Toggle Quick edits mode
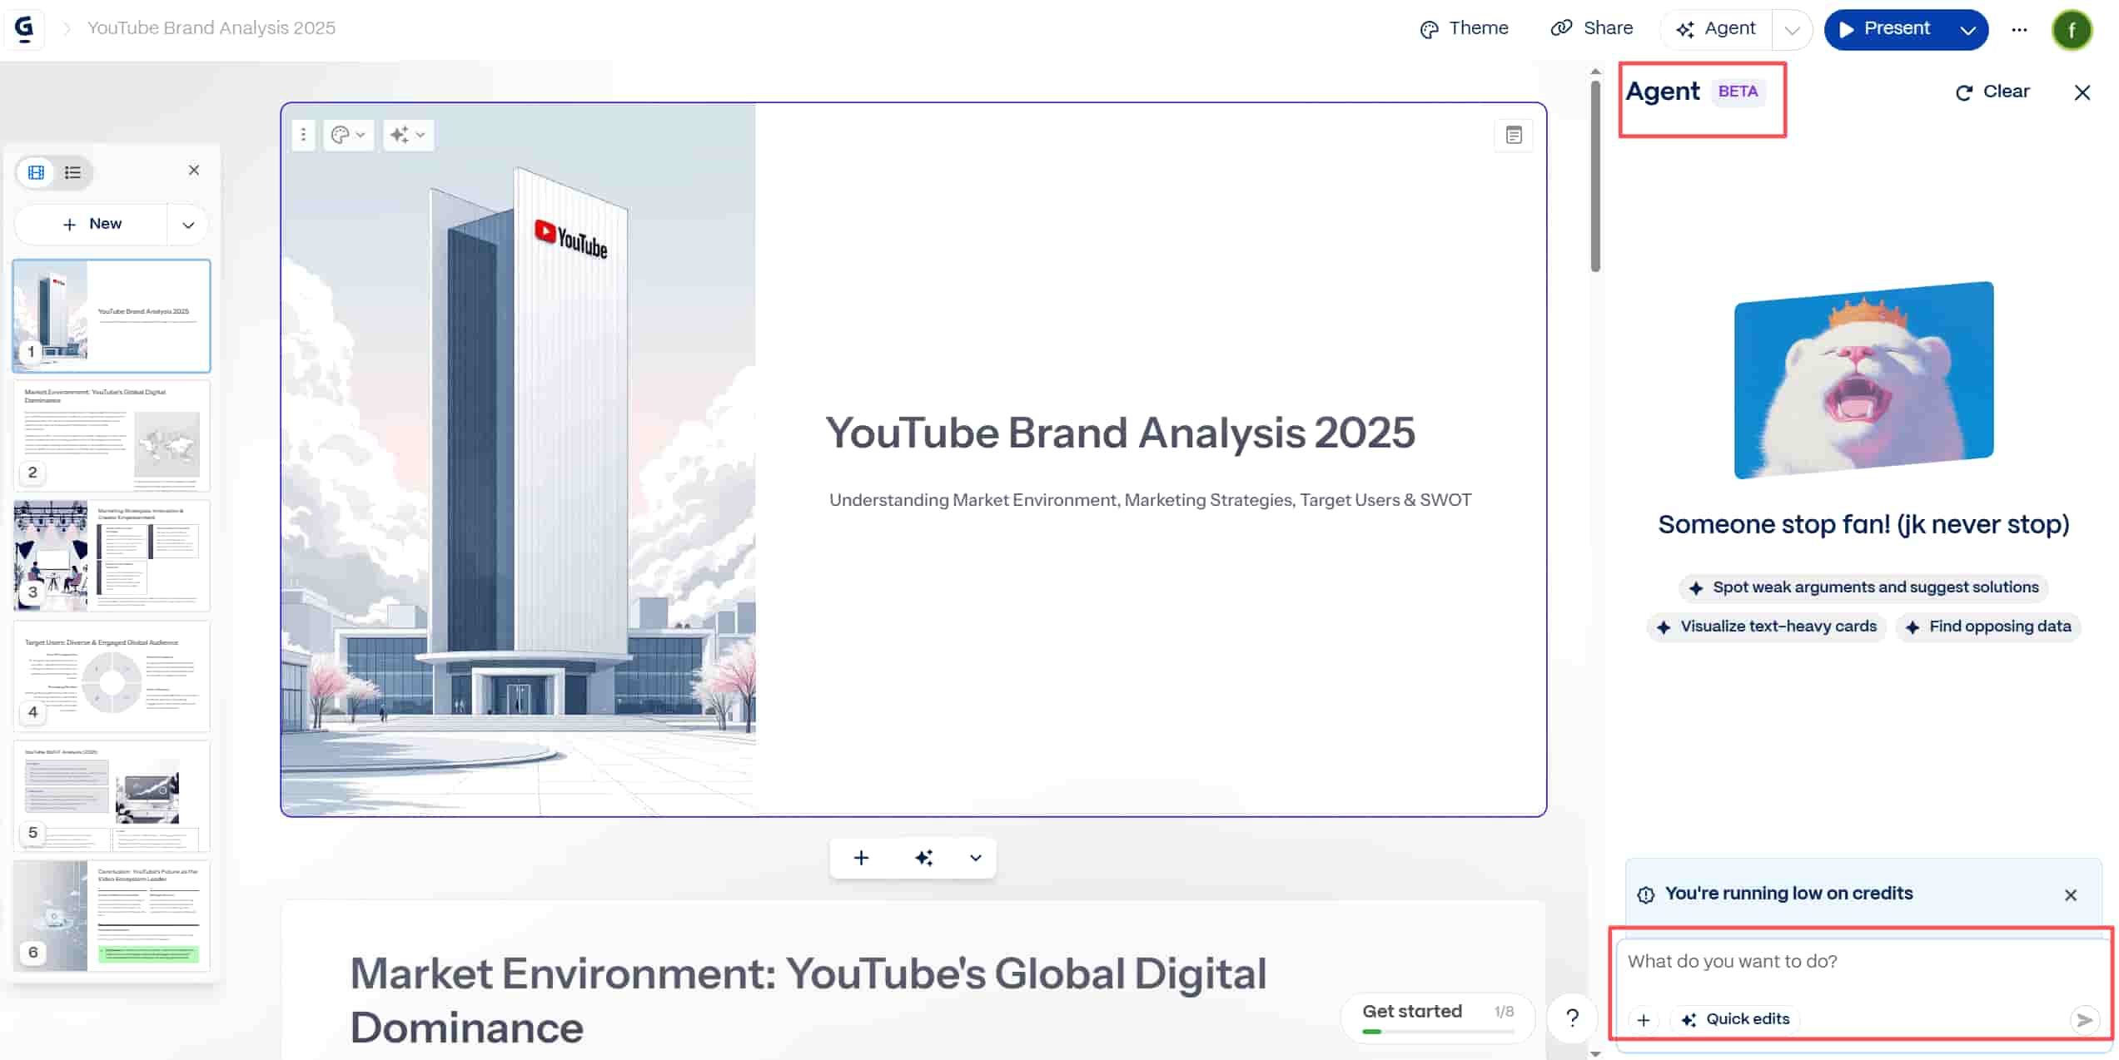Viewport: 2119px width, 1060px height. (1735, 1019)
